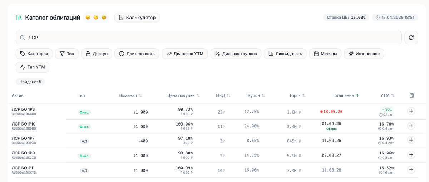The width and height of the screenshot is (429, 182).
Task: Add ЛСР БО 1Р7 with its plus icon
Action: (x=411, y=141)
